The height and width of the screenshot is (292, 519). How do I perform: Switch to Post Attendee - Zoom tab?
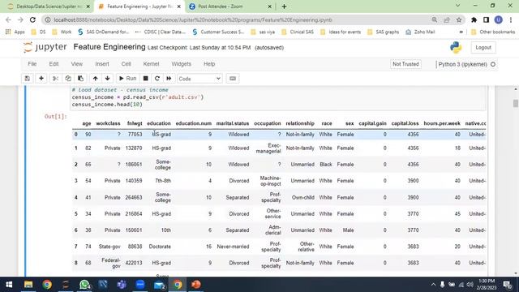230,6
